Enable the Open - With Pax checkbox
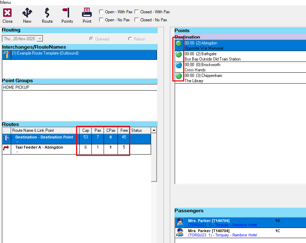306x243 pixels. 101,12
